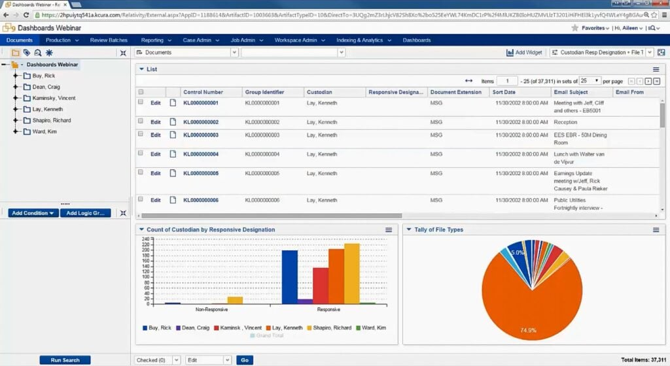
Task: Select the folder browser icon in sidebar
Action: (x=16, y=53)
